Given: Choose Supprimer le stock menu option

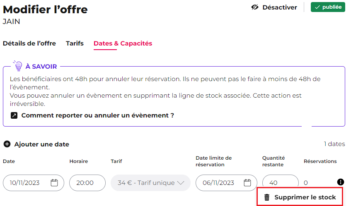Looking at the screenshot, I should pos(300,197).
